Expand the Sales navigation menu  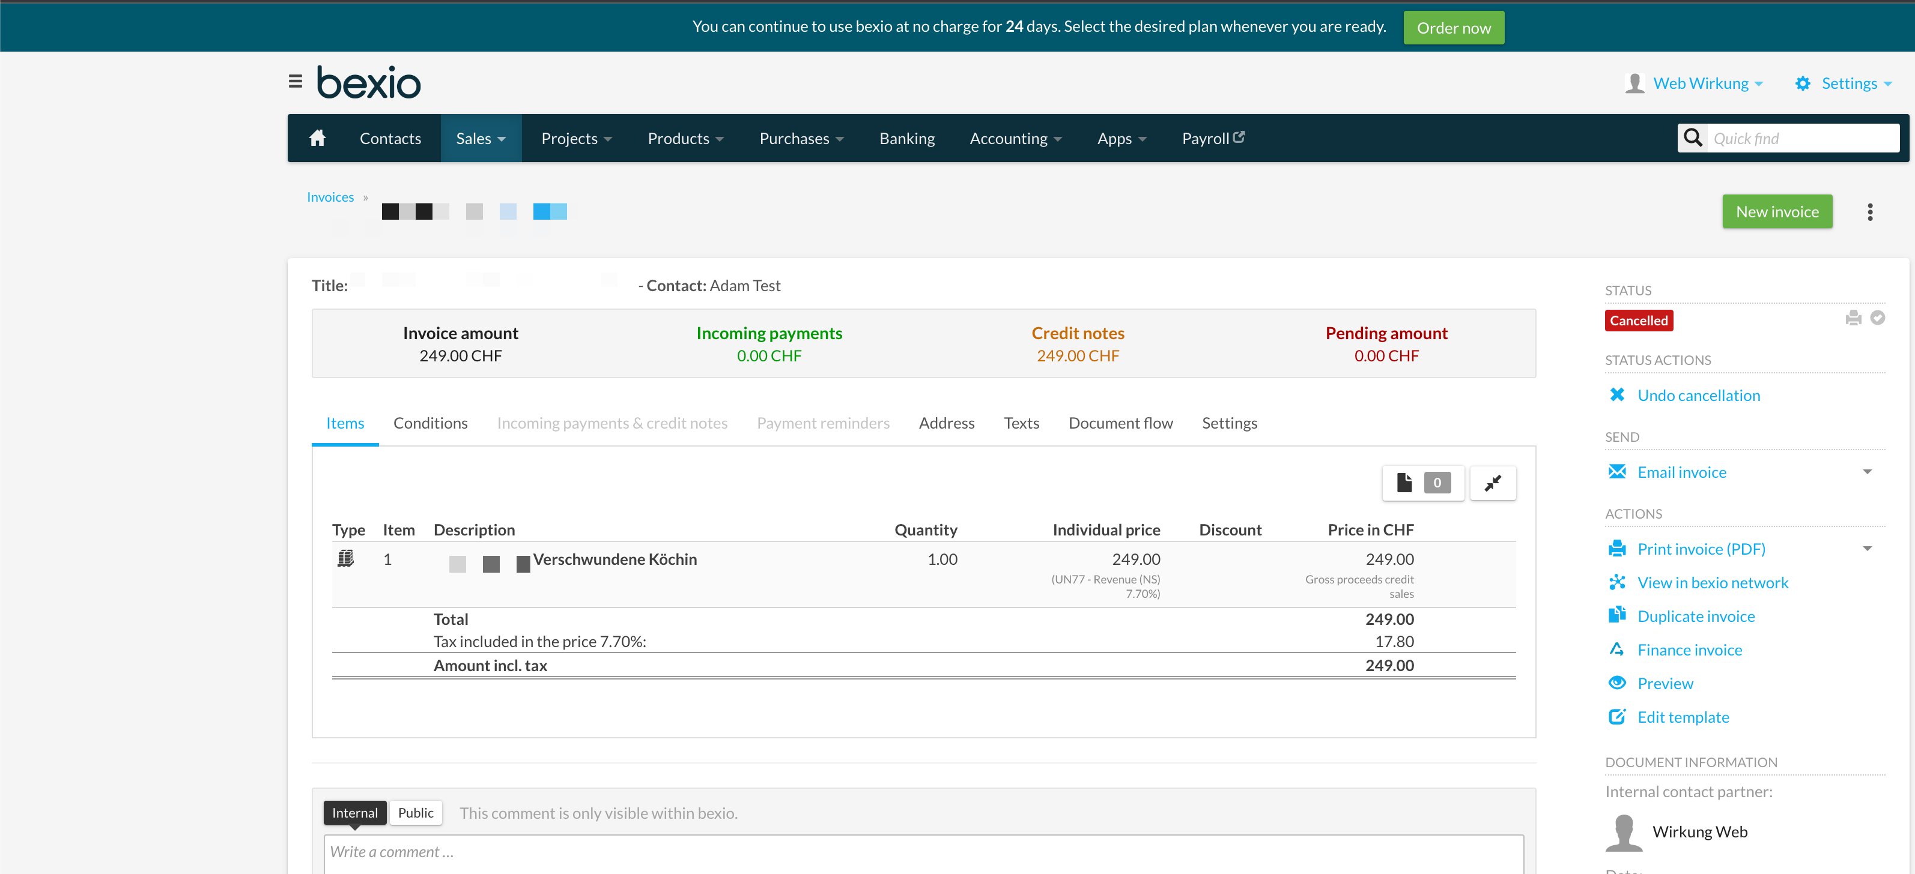(480, 138)
